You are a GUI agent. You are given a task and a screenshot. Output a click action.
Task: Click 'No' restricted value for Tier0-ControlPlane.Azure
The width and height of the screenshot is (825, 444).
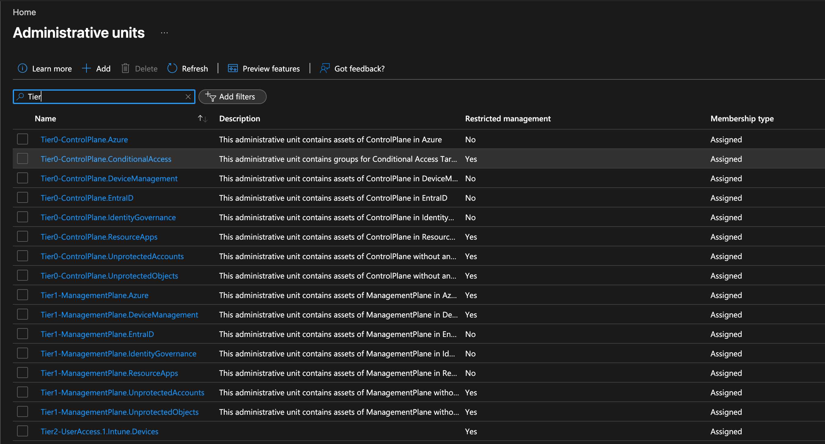click(470, 140)
